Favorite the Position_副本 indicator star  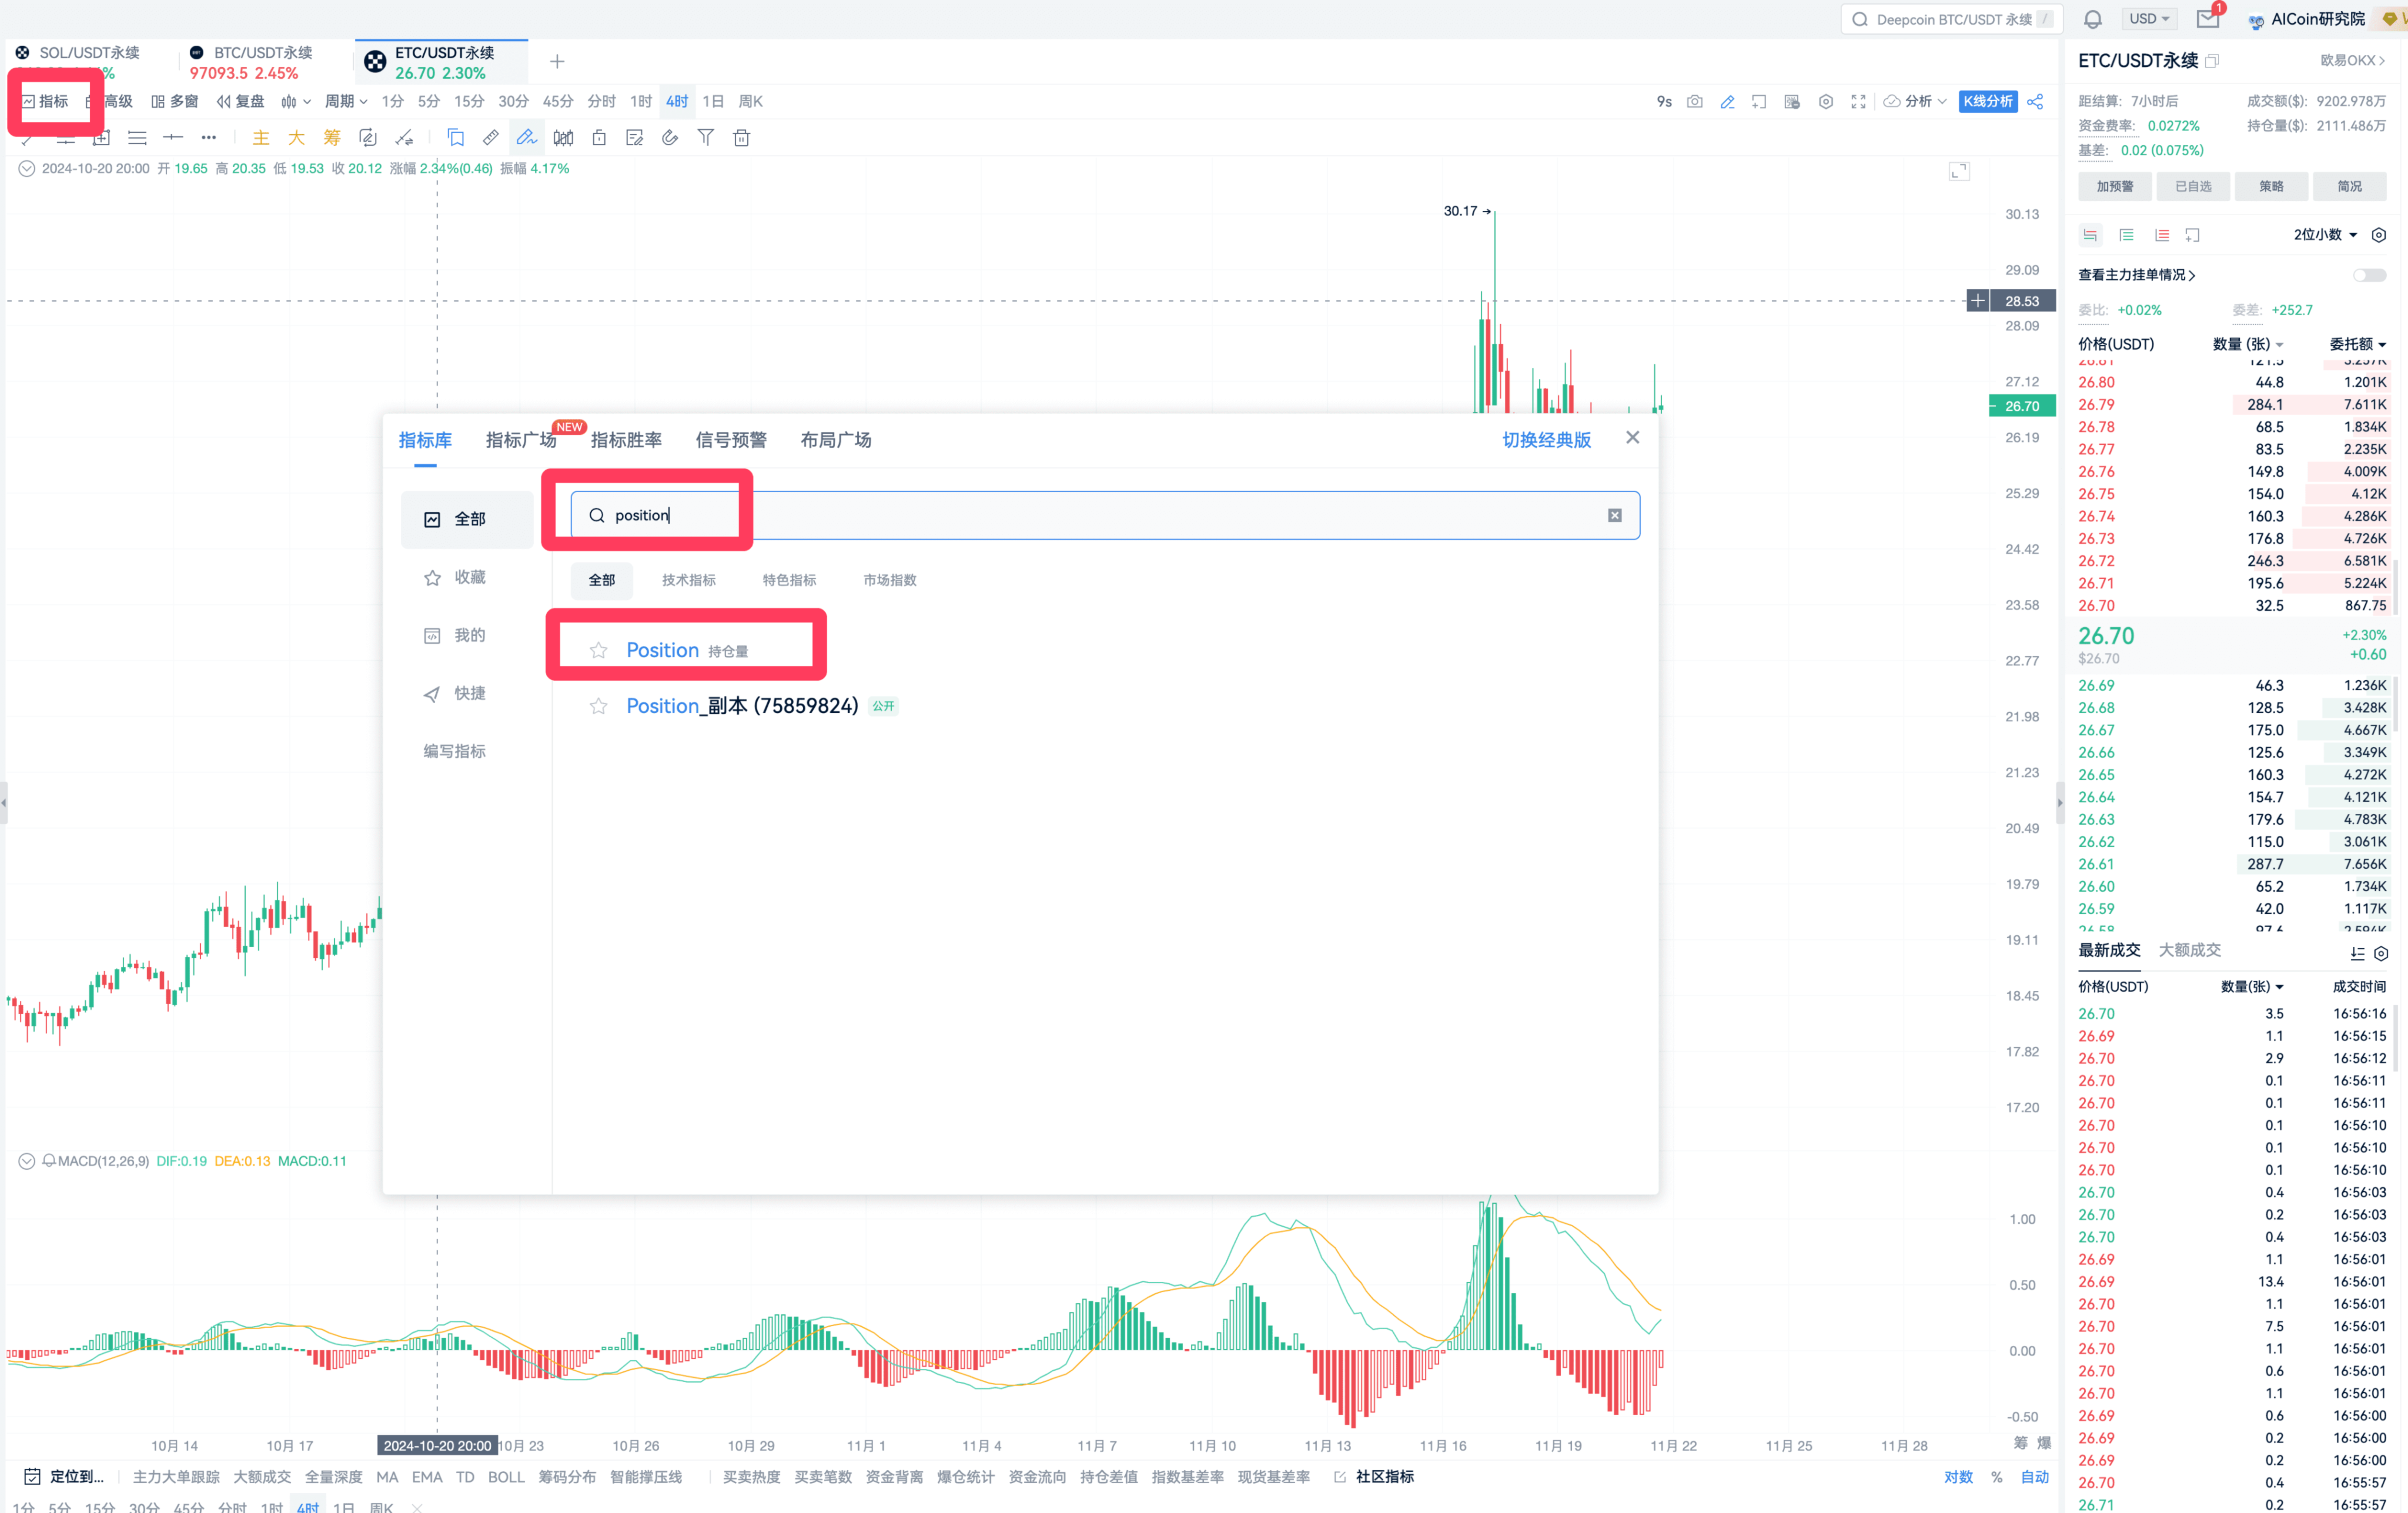tap(598, 706)
